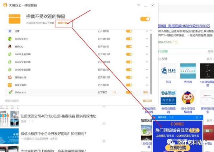
Task: Toggle the 360se.exe rule switch
Action: [129, 92]
